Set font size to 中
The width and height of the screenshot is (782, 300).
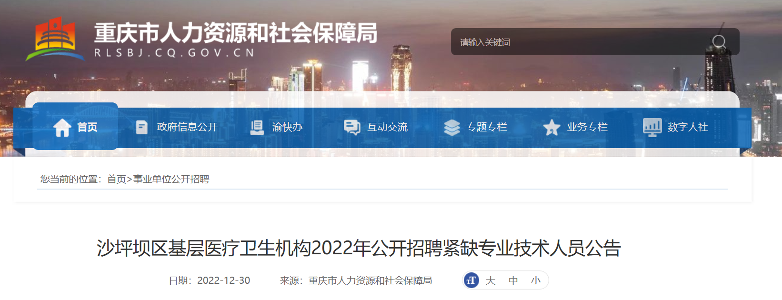coord(513,280)
